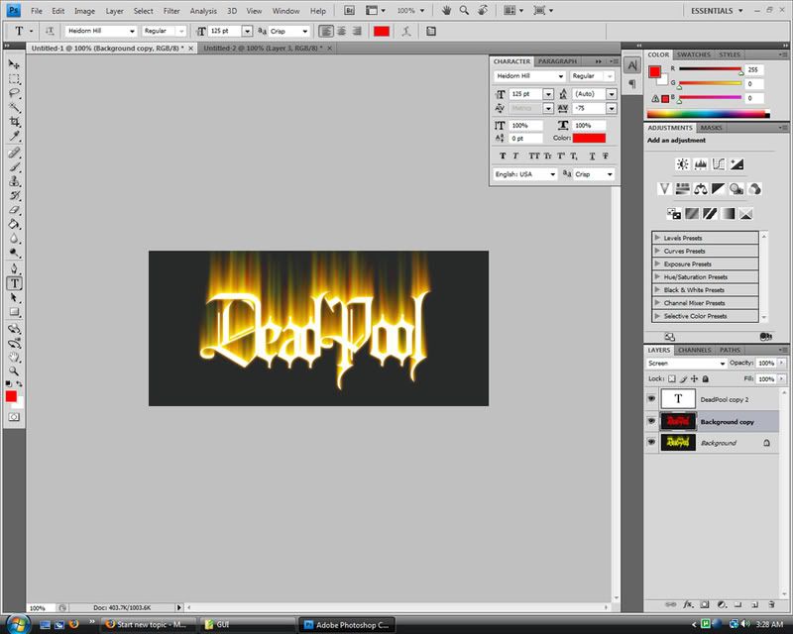The width and height of the screenshot is (793, 634).
Task: Toggle All Caps in Character panel
Action: (533, 156)
